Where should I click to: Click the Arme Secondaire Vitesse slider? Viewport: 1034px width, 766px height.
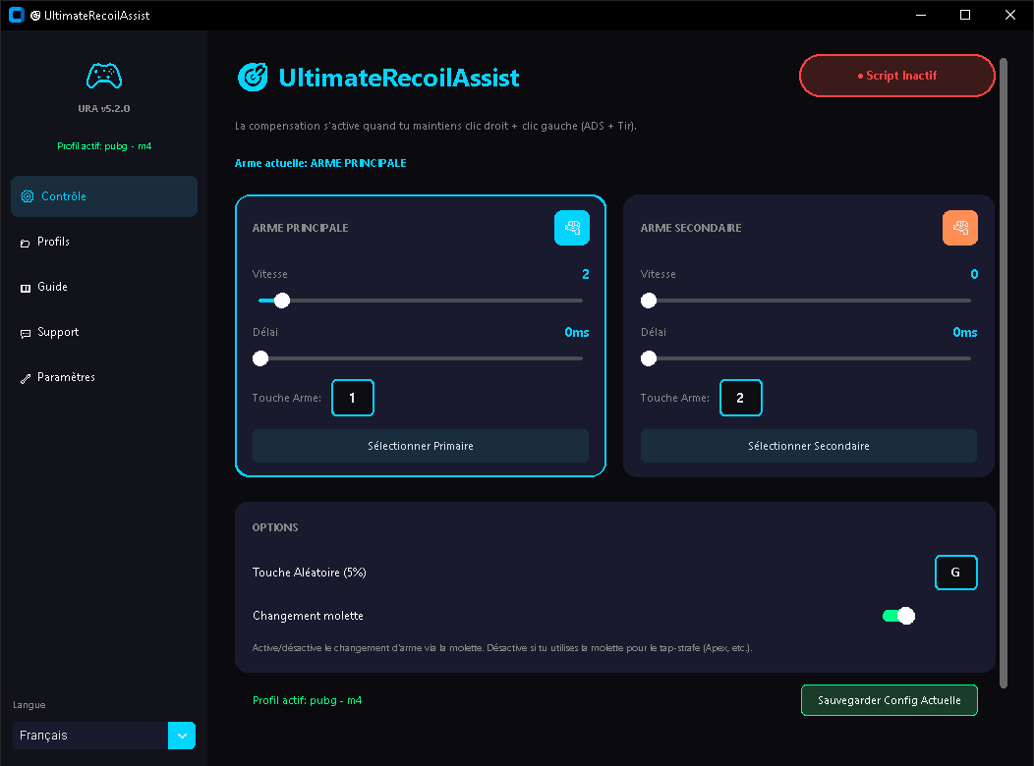pos(809,301)
